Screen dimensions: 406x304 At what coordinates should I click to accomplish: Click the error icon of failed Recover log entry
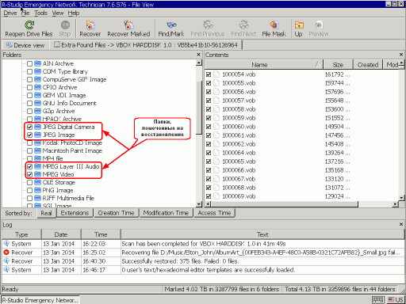pyautogui.click(x=6, y=252)
